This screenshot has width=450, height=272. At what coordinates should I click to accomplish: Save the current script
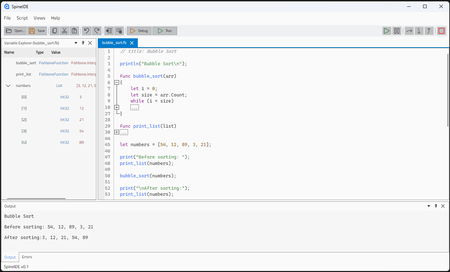pyautogui.click(x=37, y=31)
